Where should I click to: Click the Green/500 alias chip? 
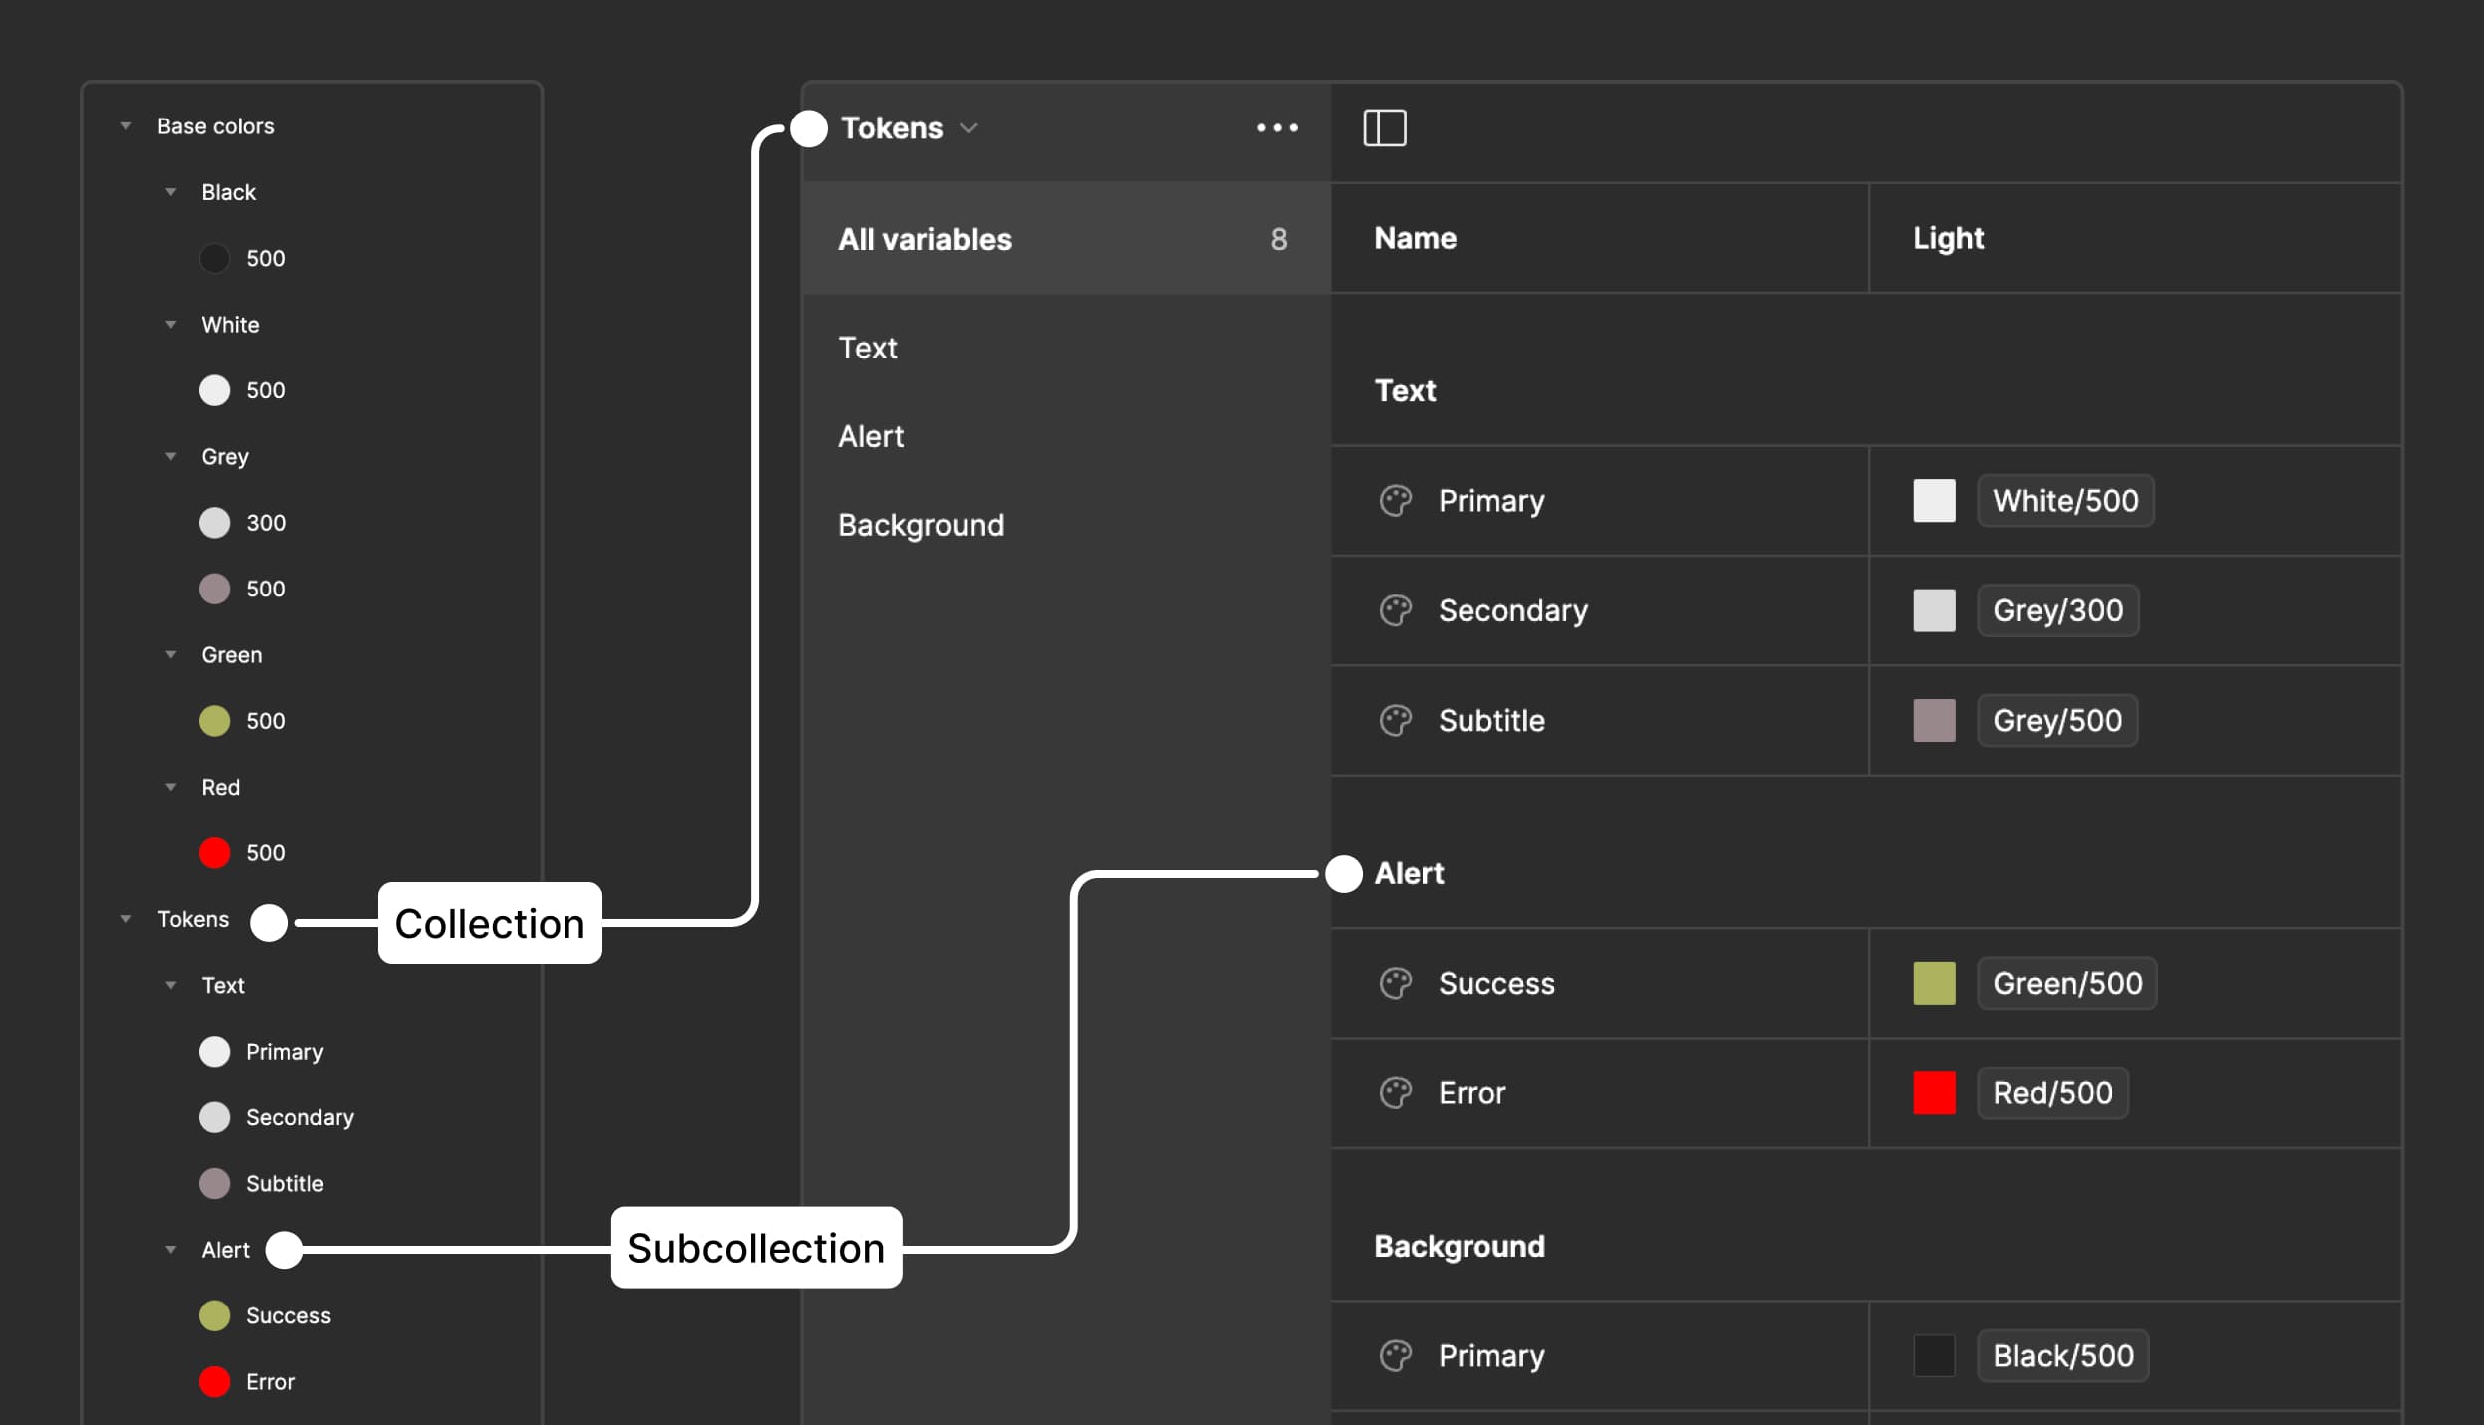pos(2067,984)
